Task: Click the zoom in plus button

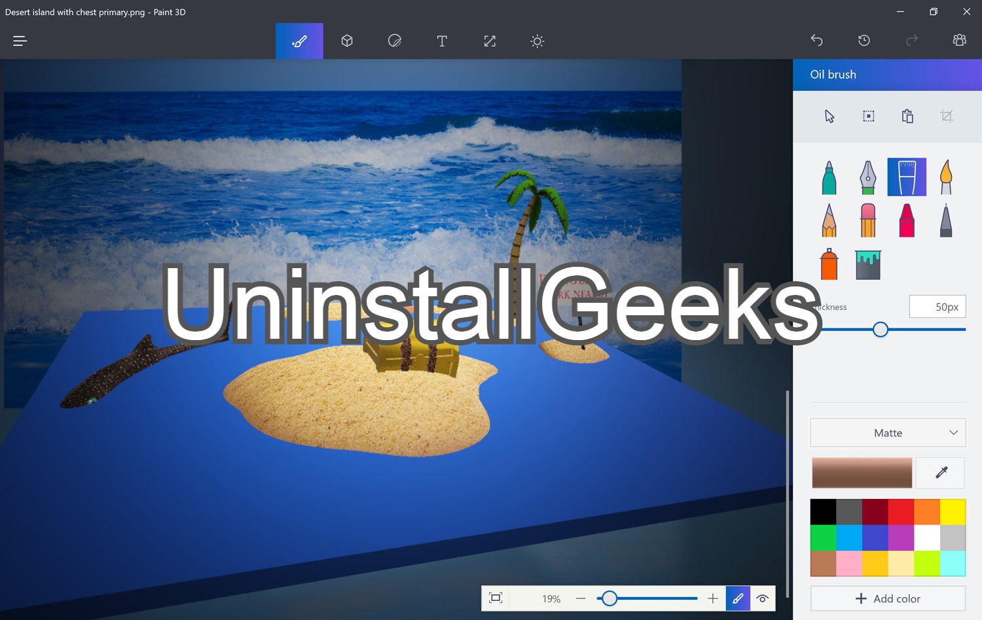Action: pos(713,598)
